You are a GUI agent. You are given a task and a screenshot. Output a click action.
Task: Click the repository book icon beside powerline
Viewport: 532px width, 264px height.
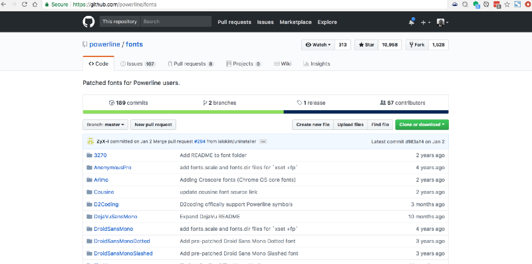(85, 44)
